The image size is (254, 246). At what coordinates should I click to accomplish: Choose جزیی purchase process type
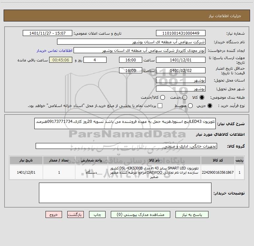pos(209,106)
